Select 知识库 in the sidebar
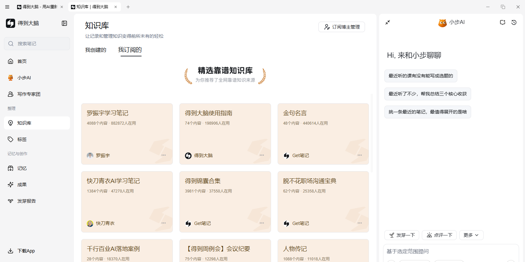The height and width of the screenshot is (262, 525). point(37,123)
